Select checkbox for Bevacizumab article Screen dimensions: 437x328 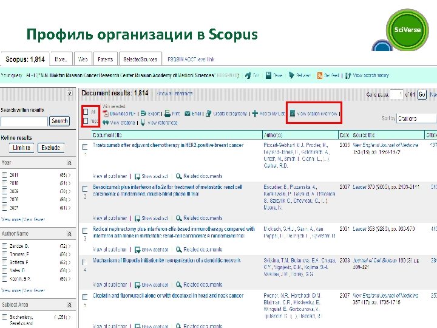click(85, 189)
